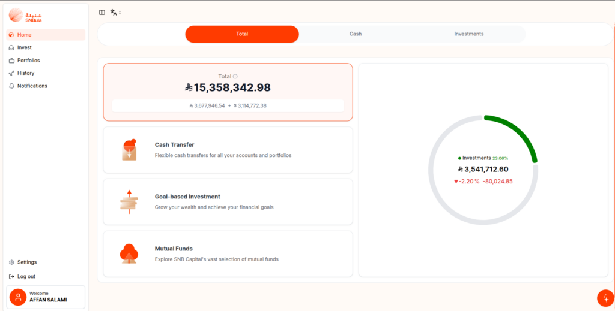This screenshot has height=311, width=615.
Task: Open the language translate selector
Action: tap(116, 13)
